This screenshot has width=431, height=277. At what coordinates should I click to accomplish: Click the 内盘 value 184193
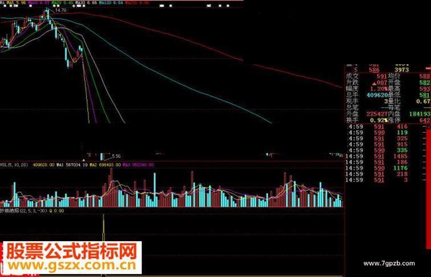click(420, 114)
